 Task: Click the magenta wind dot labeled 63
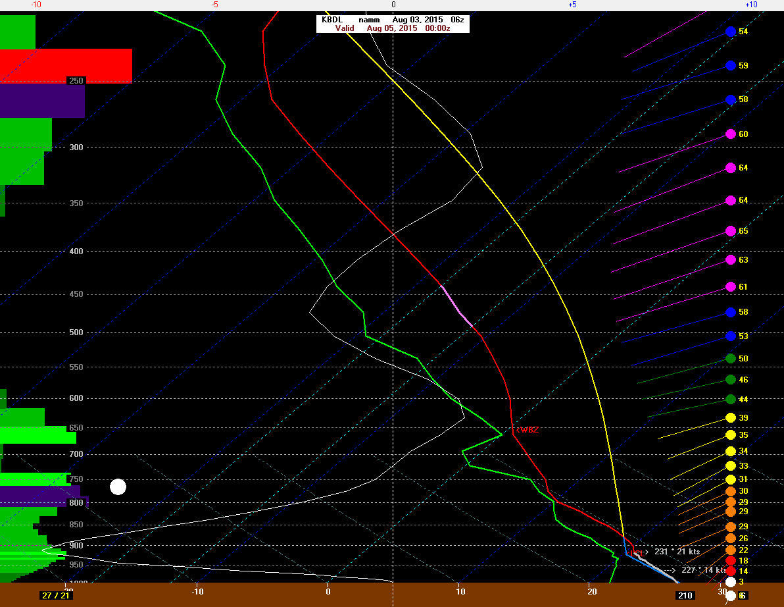pyautogui.click(x=731, y=259)
